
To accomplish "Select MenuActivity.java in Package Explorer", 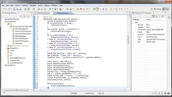I will pyautogui.click(x=21, y=39).
